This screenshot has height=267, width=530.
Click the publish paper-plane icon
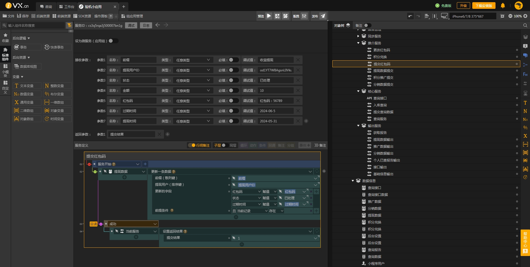[x=323, y=16]
